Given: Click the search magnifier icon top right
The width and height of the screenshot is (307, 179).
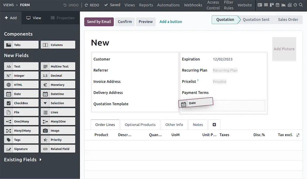Looking at the screenshot, I should (x=301, y=5).
